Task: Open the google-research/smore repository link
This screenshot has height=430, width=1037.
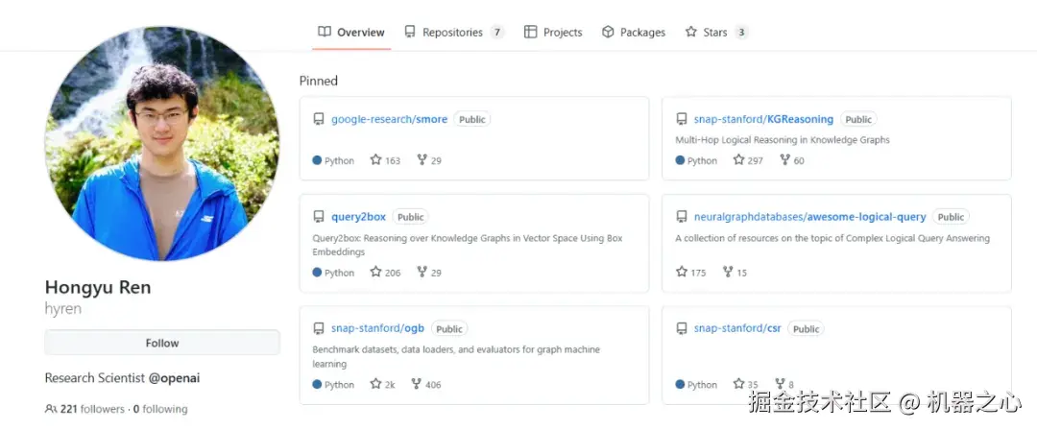Action: (389, 119)
